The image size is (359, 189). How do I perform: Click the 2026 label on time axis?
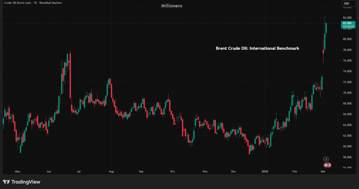(x=265, y=172)
